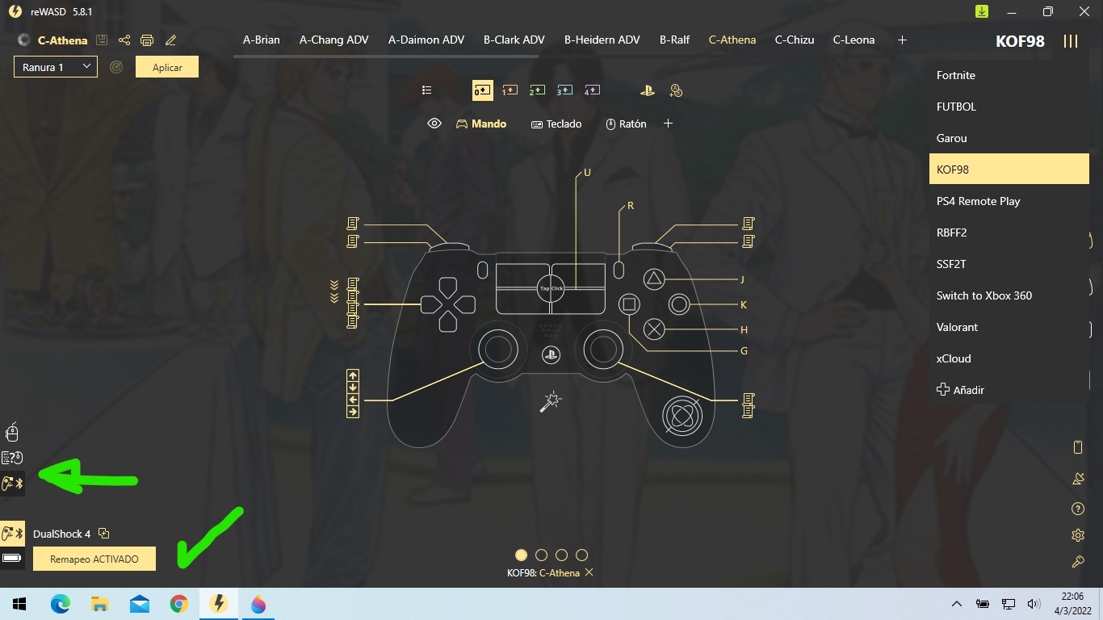1103x620 pixels.
Task: Select the Mando sub-config
Action: click(x=481, y=124)
